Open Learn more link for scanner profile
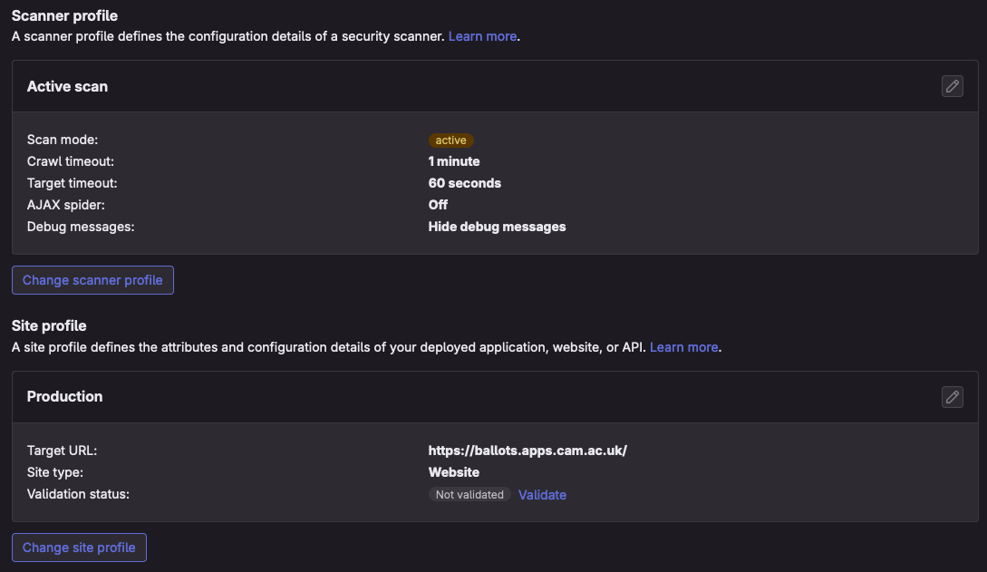 click(482, 36)
